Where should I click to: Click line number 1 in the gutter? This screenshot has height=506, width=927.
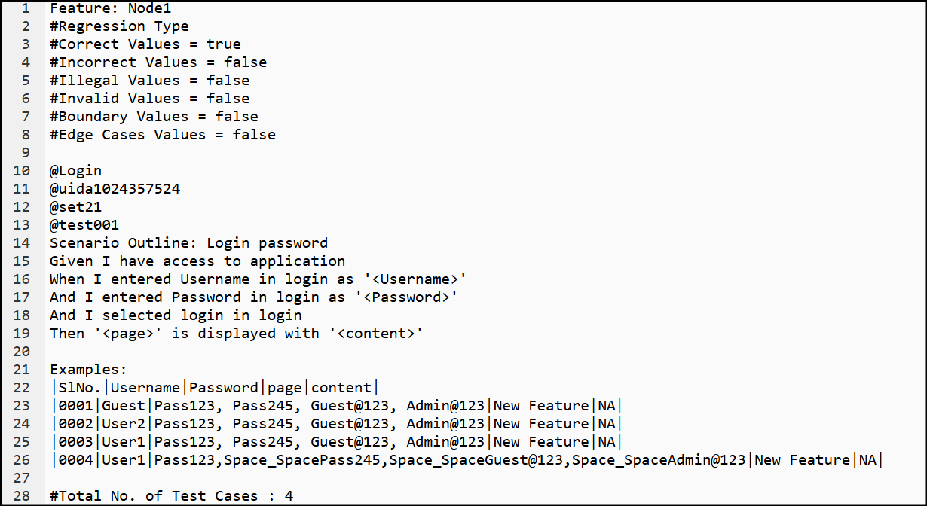point(26,8)
